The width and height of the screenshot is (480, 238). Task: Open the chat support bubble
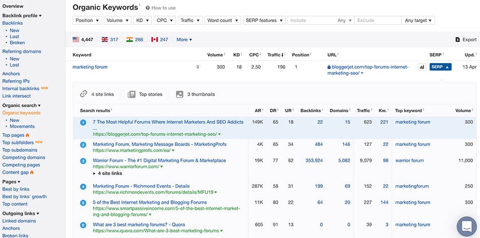tap(466, 226)
